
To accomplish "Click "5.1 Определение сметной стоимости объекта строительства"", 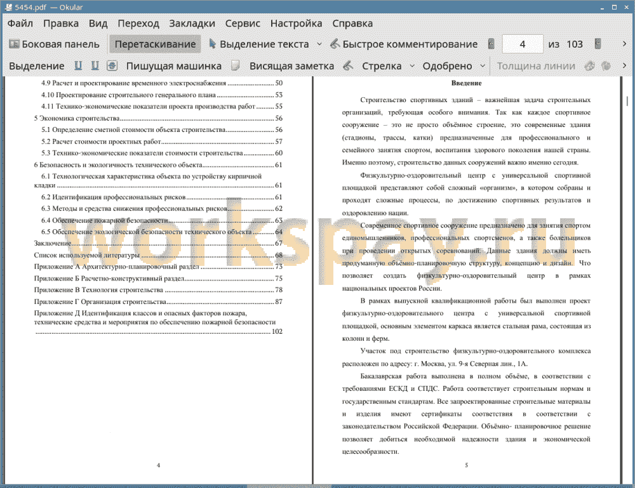I will [162, 130].
